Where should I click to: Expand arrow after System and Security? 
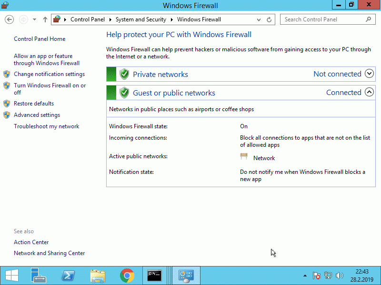172,19
